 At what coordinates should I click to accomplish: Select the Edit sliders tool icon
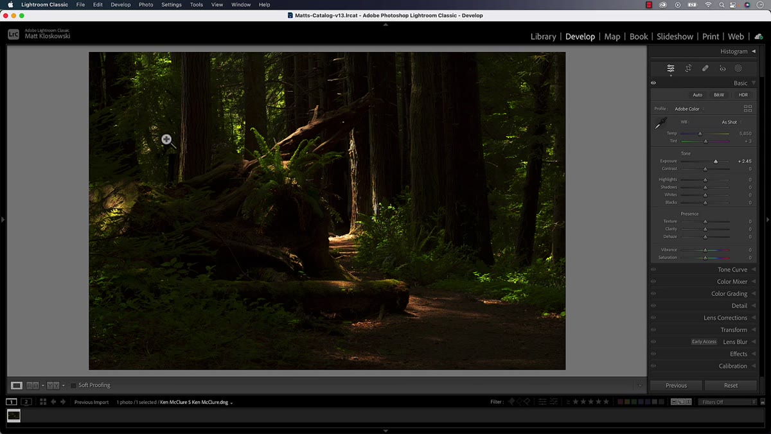click(671, 68)
